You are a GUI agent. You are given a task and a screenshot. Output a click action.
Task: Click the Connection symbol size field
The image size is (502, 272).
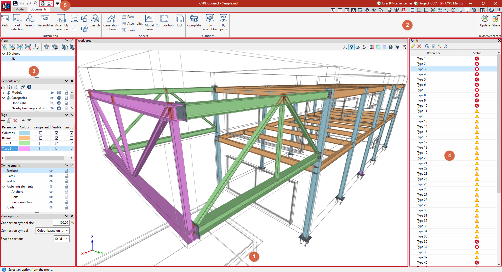tap(61, 223)
